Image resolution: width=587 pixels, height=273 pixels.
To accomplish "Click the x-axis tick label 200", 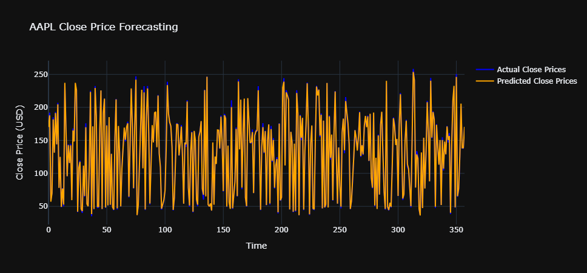I will click(281, 229).
